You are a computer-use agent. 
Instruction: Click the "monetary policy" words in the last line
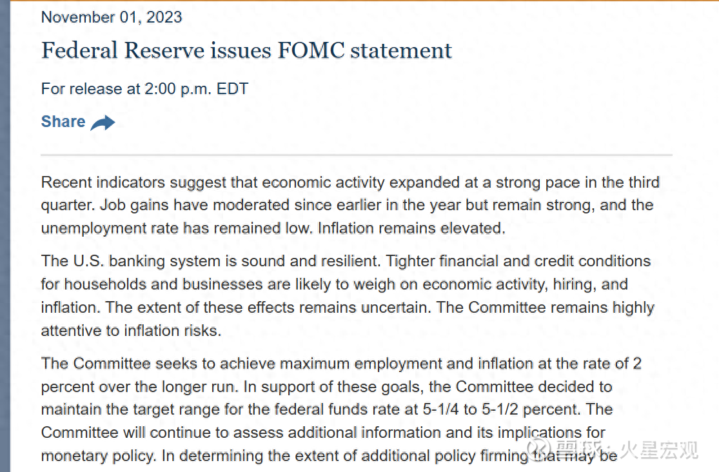point(98,456)
